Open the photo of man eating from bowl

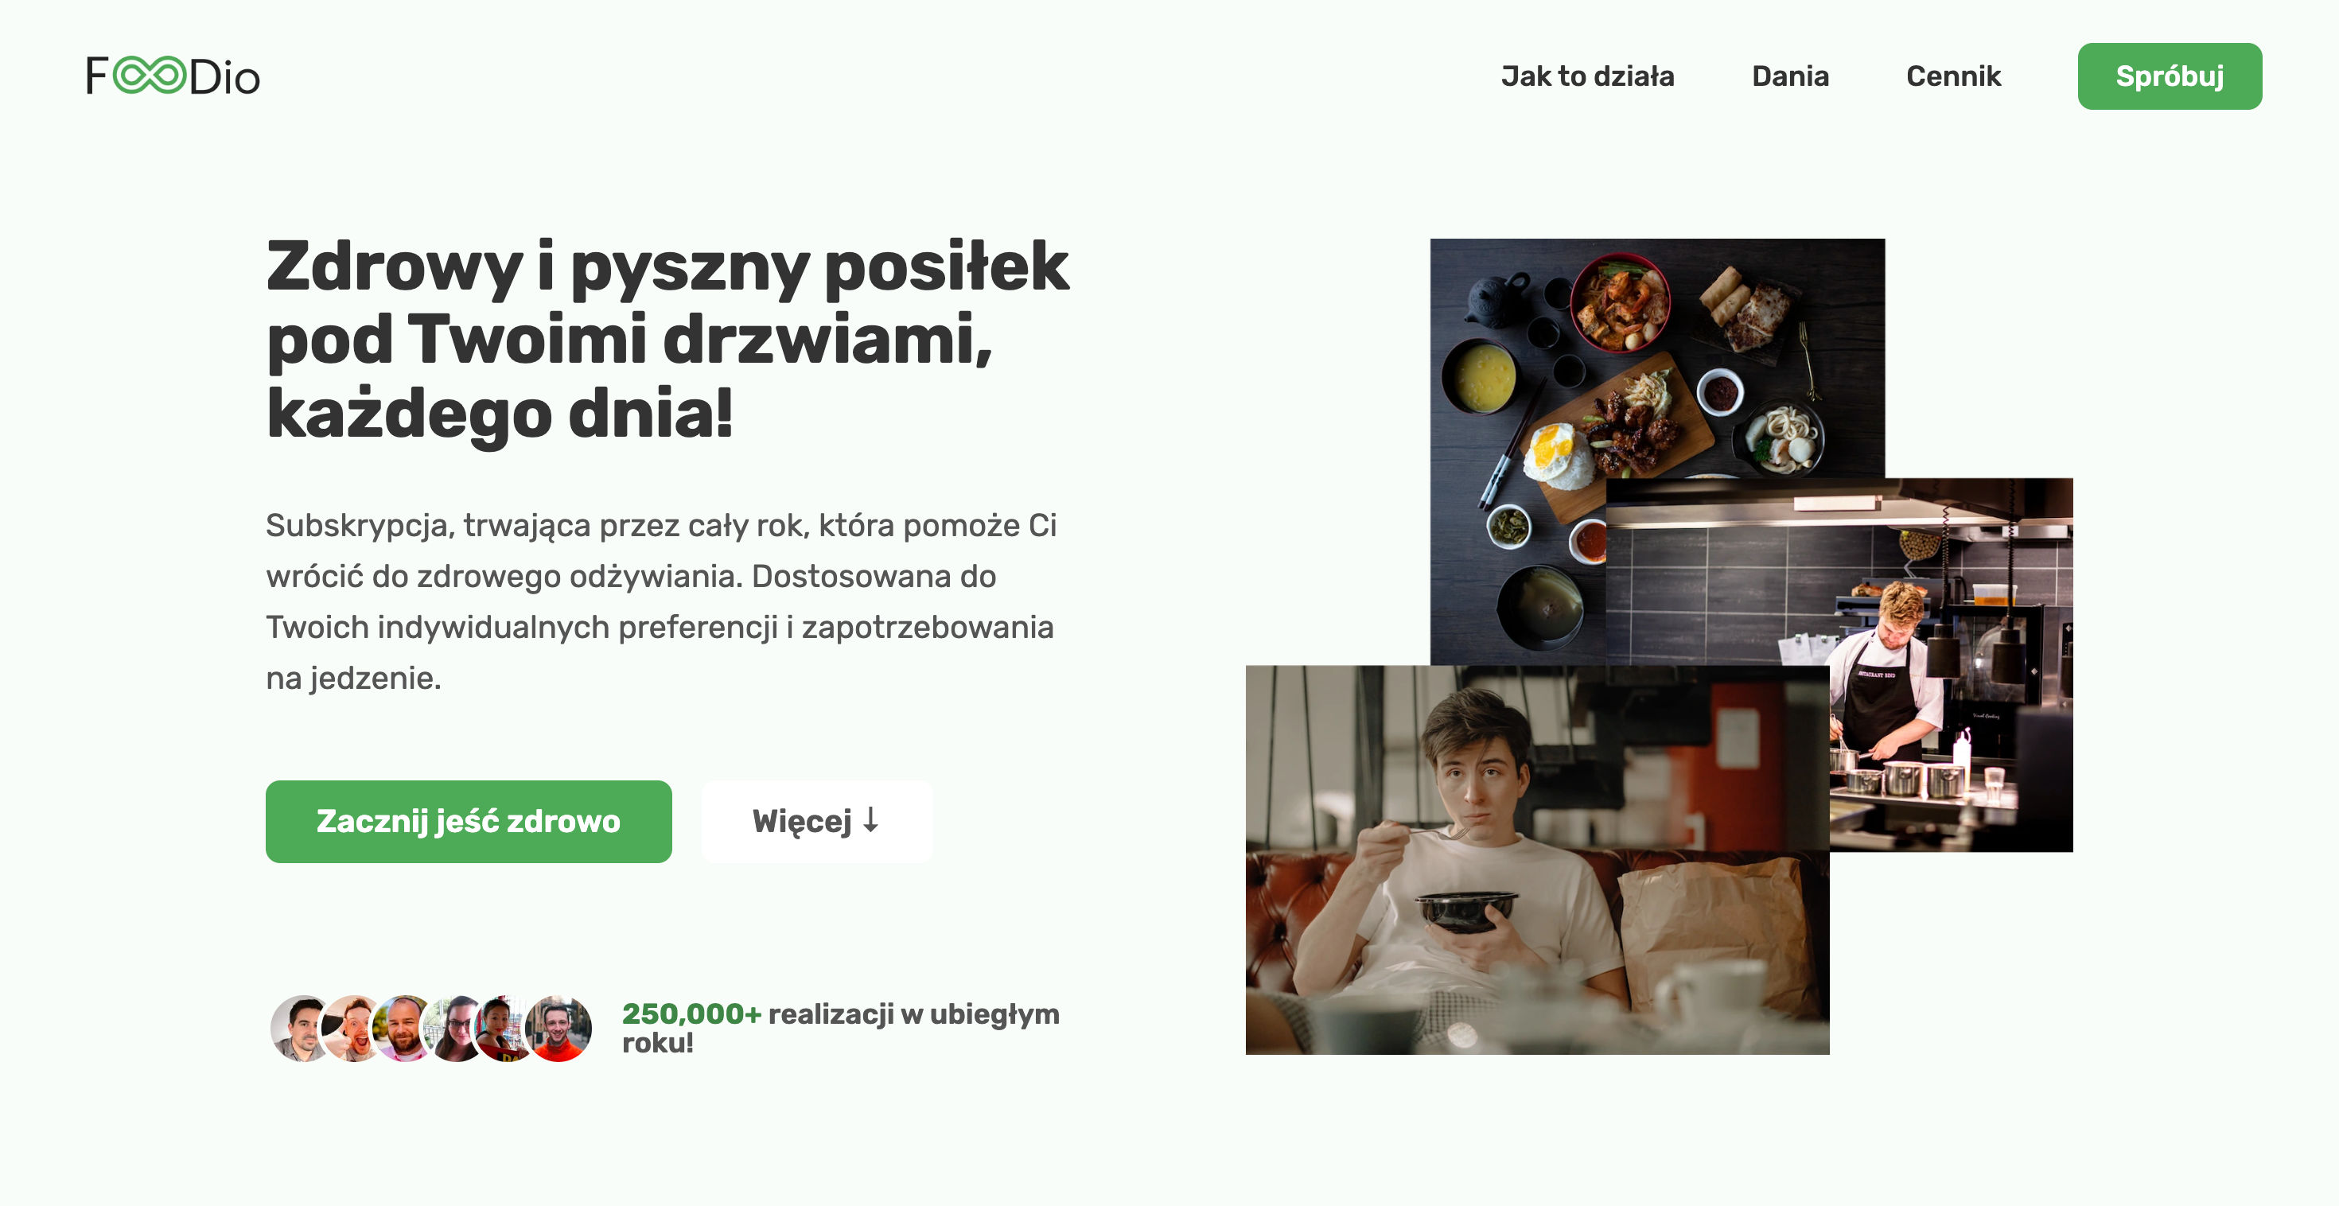[x=1537, y=859]
